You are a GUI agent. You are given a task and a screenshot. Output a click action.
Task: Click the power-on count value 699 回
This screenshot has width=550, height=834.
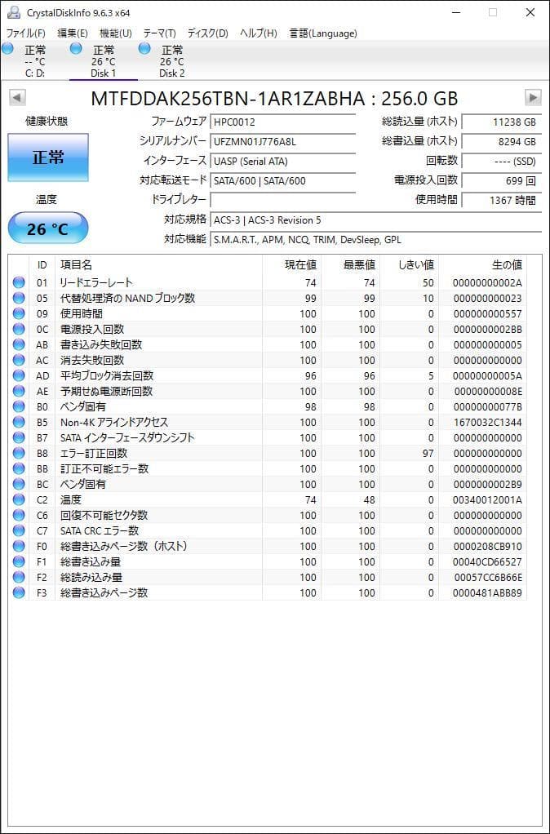501,181
